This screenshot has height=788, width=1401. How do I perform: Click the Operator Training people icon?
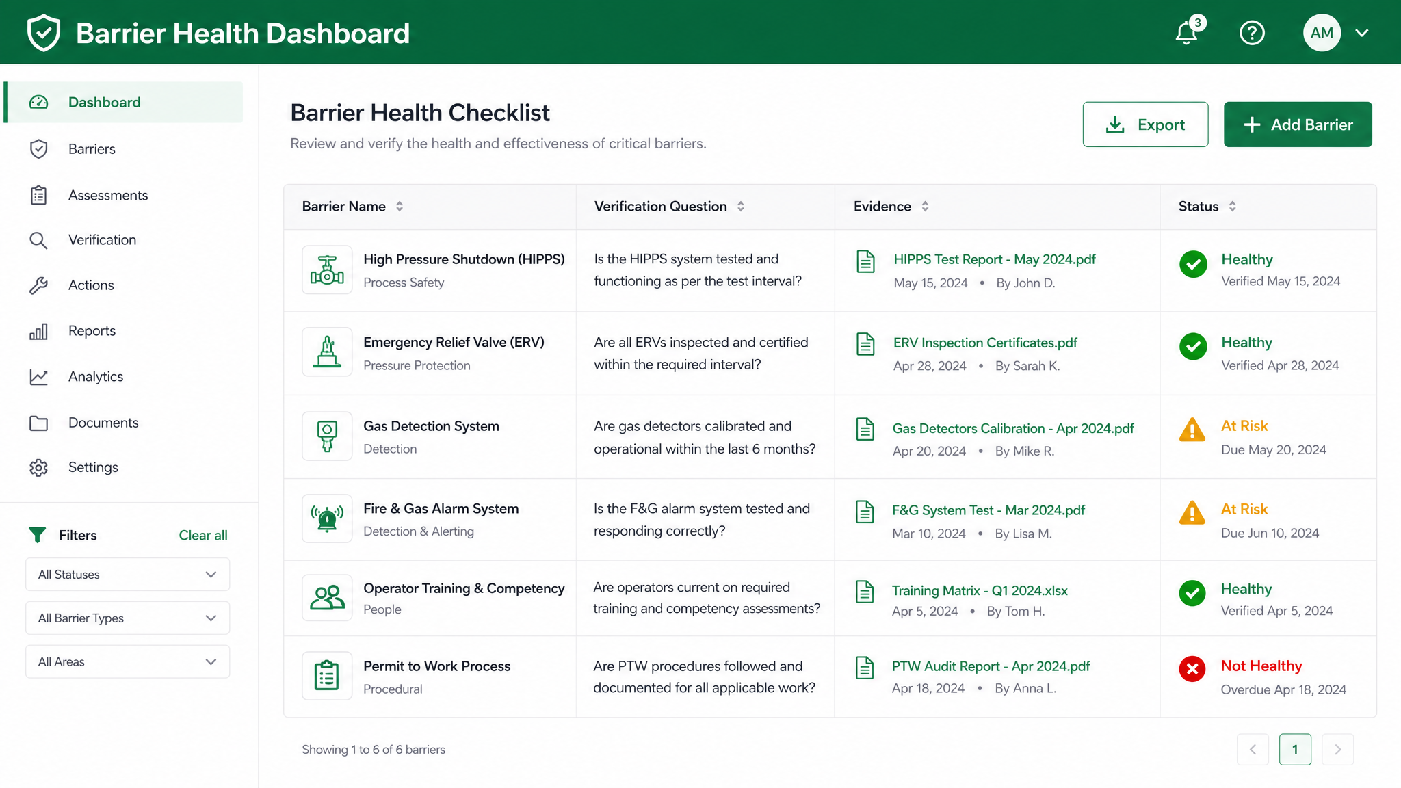pos(327,597)
